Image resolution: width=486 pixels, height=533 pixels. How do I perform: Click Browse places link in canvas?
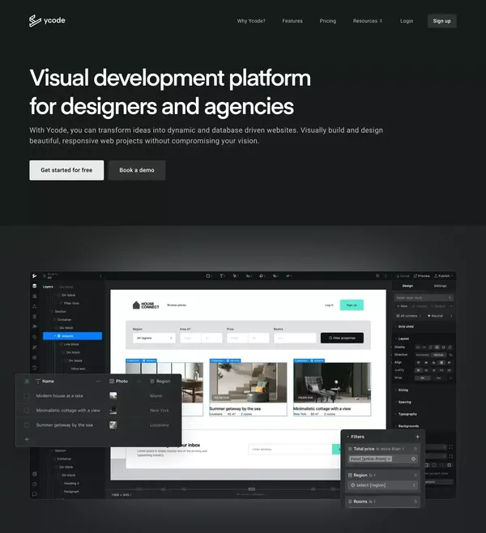tap(177, 305)
